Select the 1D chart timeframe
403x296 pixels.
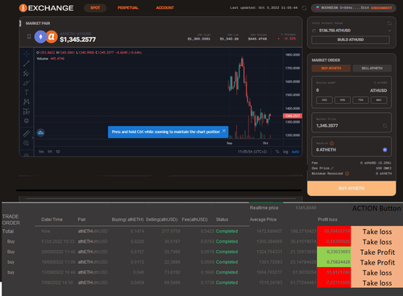click(58, 152)
